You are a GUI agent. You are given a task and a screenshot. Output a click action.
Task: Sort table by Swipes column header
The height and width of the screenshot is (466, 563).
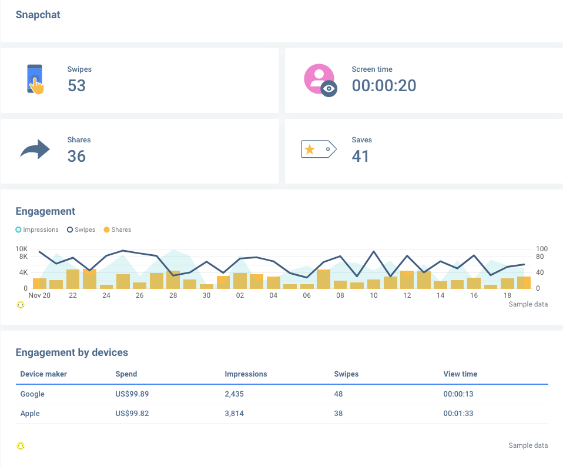coord(346,374)
